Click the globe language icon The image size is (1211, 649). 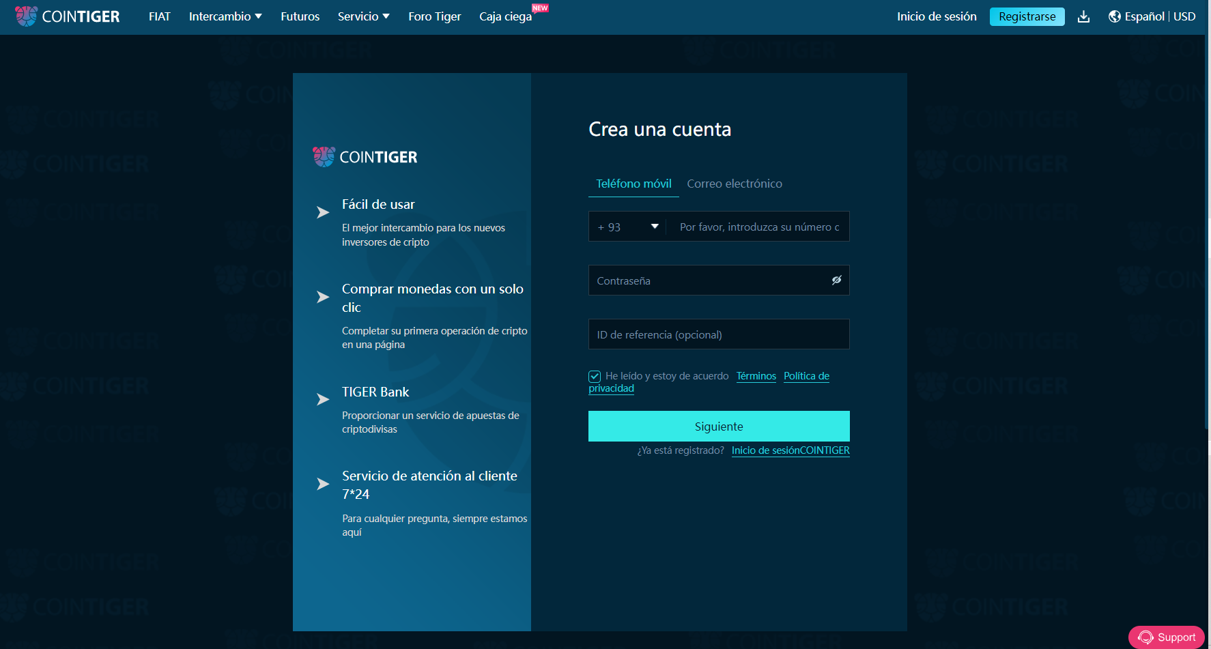click(x=1115, y=16)
